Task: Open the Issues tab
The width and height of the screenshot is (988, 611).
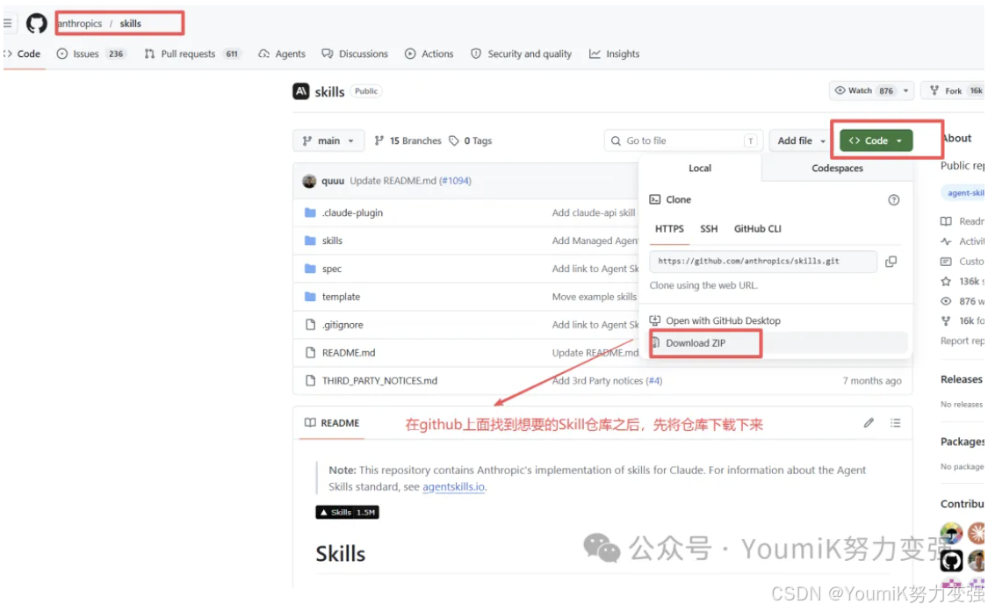Action: coord(90,54)
